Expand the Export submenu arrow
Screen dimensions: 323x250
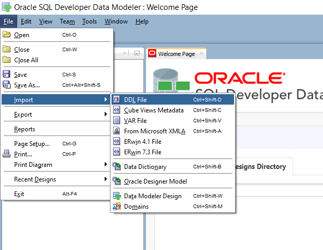pyautogui.click(x=105, y=114)
